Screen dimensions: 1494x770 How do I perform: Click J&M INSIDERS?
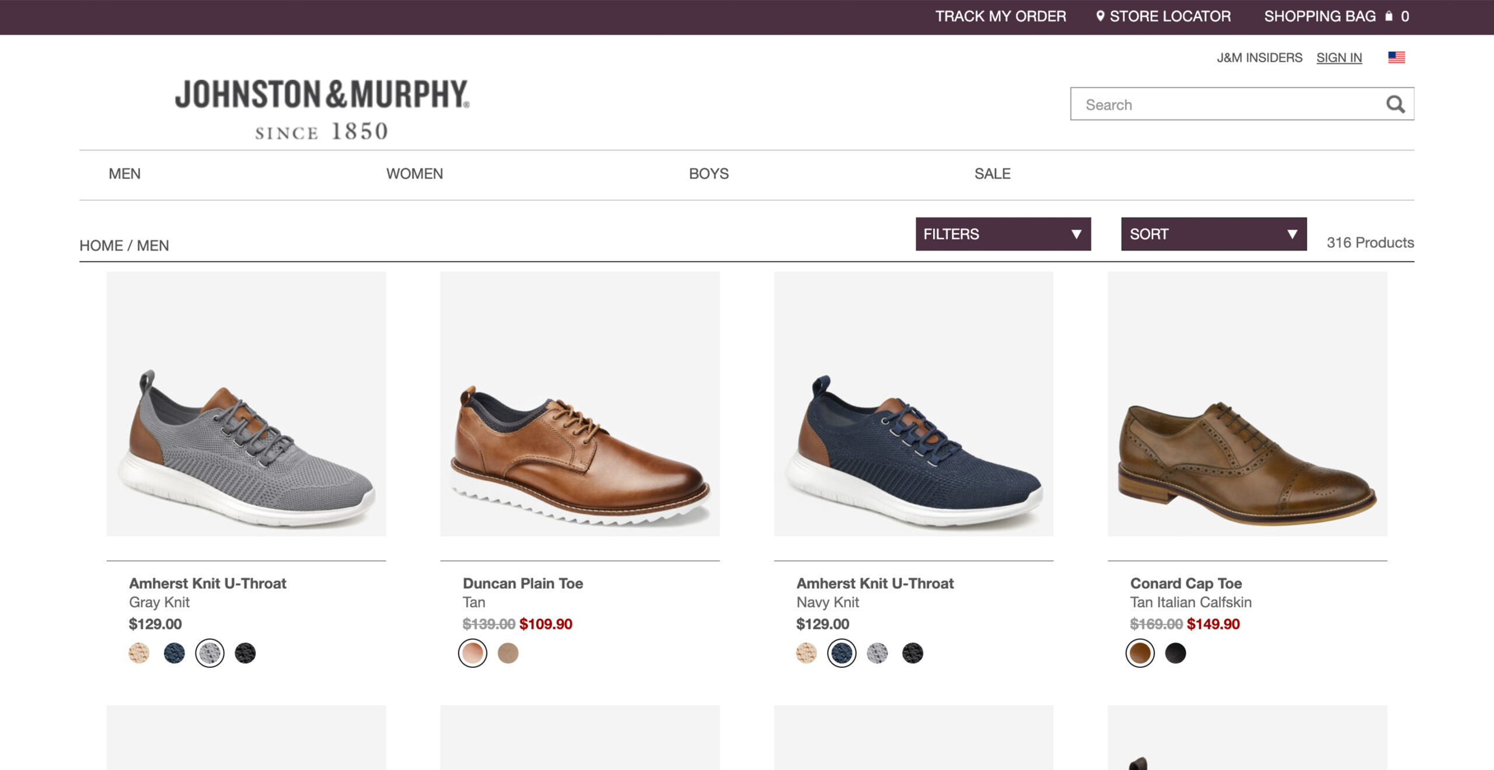tap(1259, 57)
